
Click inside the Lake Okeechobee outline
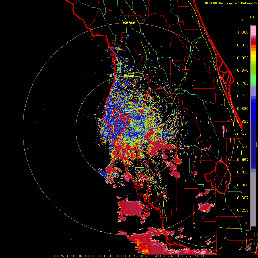click(219, 178)
